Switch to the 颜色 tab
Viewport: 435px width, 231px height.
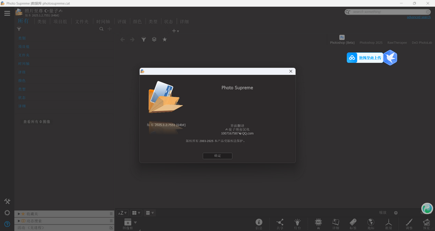click(x=137, y=22)
